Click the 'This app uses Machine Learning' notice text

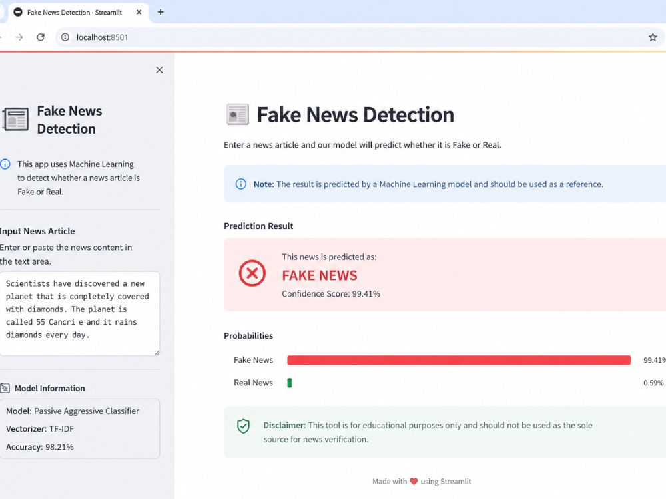[78, 178]
